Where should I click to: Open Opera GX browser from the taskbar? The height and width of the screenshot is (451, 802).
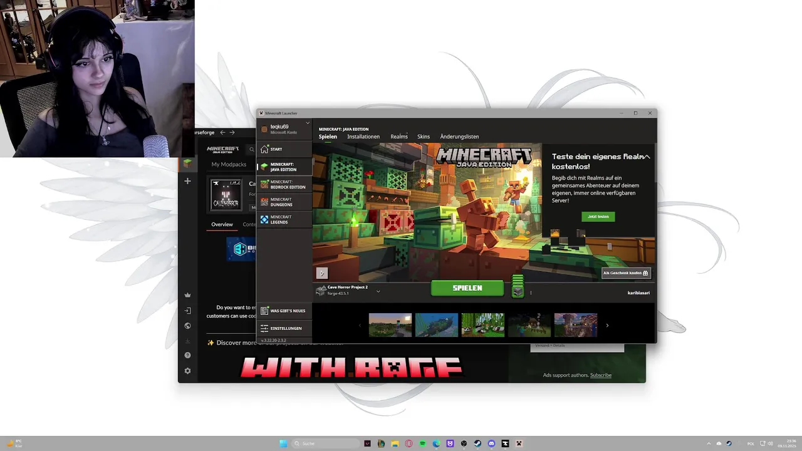(409, 443)
